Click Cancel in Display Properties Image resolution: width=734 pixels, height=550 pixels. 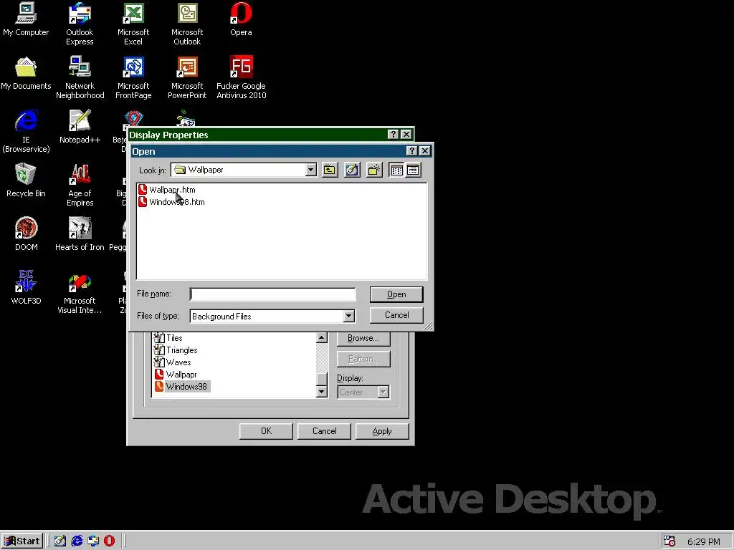click(324, 431)
